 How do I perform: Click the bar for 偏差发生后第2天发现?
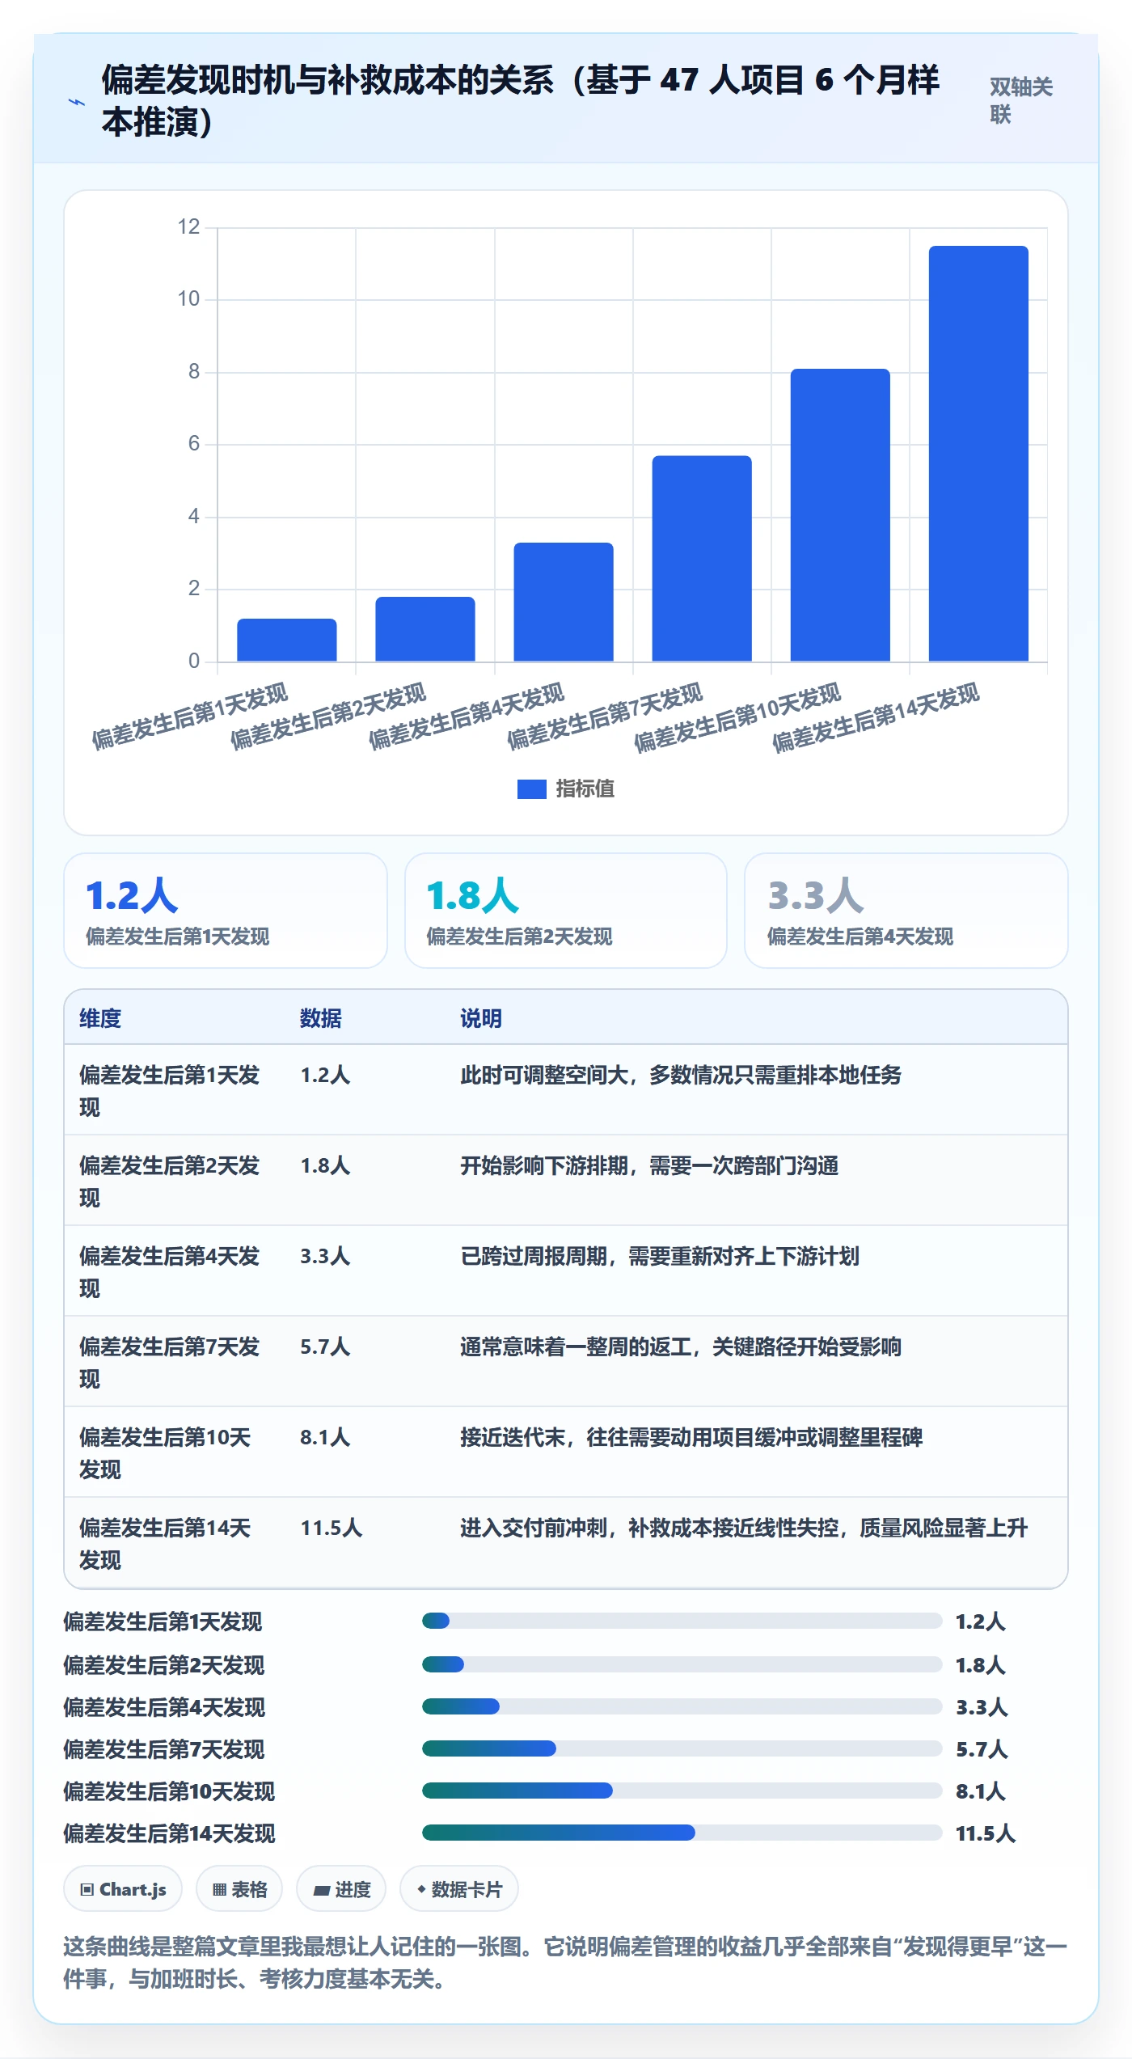click(425, 629)
